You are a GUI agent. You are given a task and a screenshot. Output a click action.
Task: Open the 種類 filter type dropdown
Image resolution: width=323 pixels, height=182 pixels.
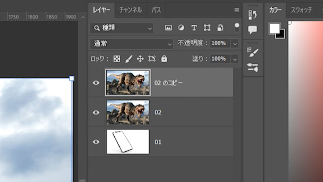[x=122, y=28]
